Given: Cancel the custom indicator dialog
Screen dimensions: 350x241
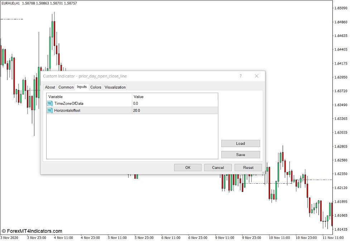Looking at the screenshot, I should pos(218,167).
